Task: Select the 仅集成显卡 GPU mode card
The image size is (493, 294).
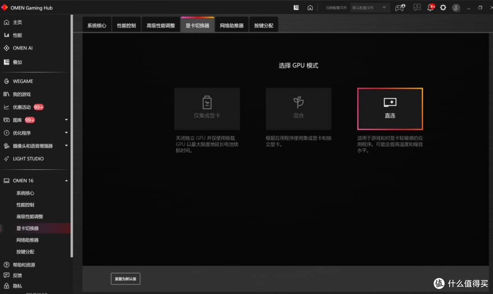Action: [x=207, y=109]
